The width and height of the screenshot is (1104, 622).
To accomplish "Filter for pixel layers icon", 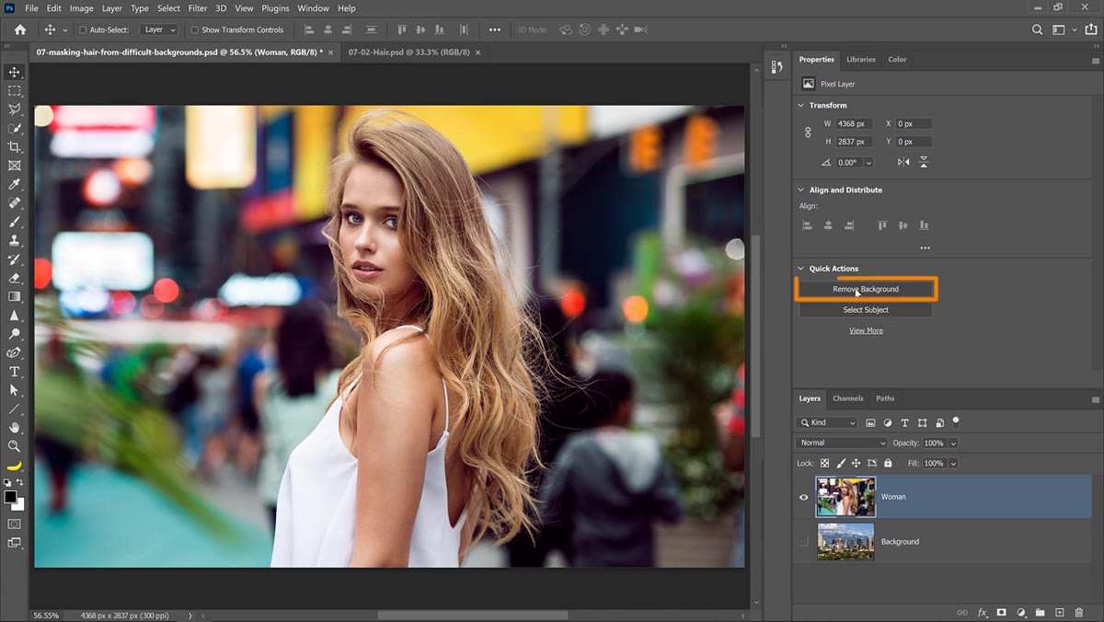I will click(869, 422).
